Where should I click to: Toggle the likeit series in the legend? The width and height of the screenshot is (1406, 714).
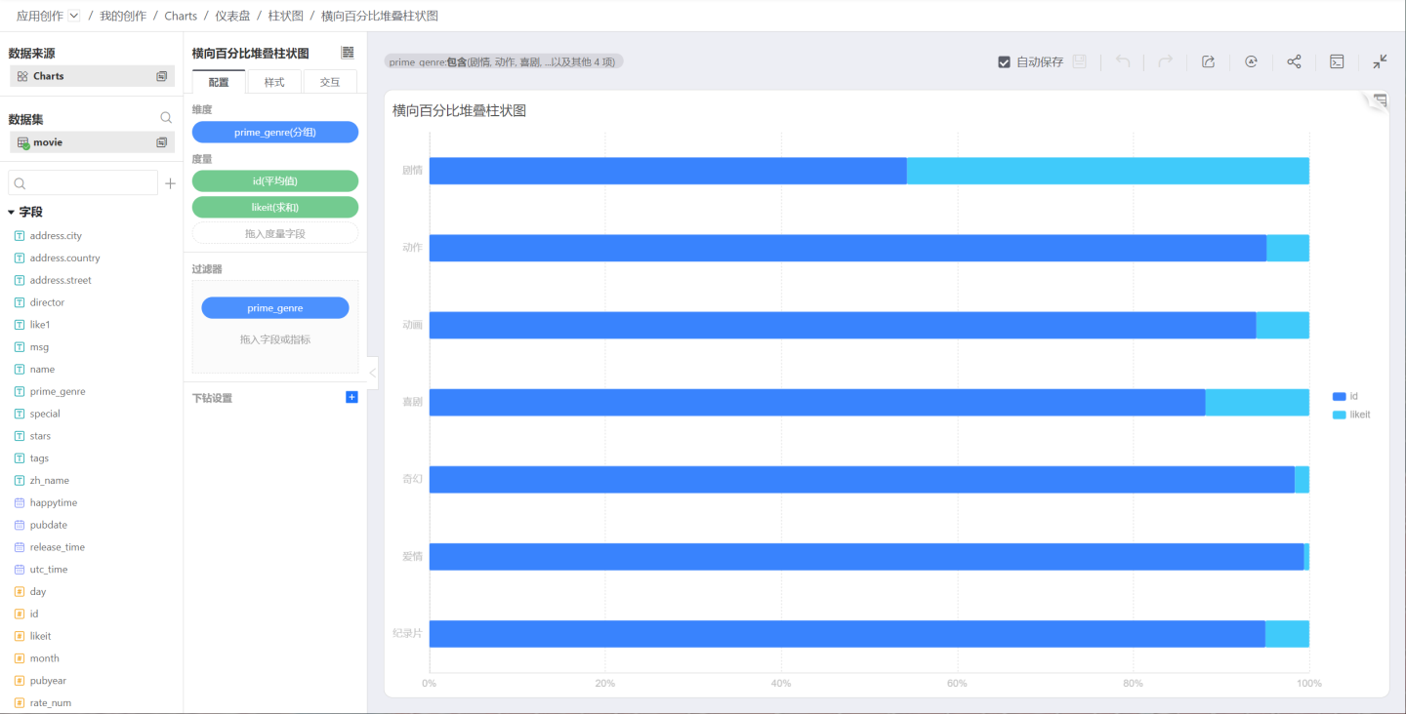[1351, 415]
